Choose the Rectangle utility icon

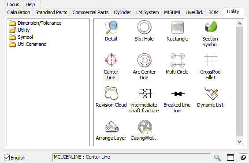[177, 27]
